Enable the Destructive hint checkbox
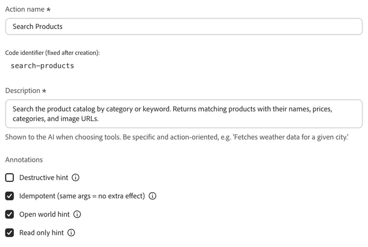The height and width of the screenshot is (247, 368). tap(9, 177)
